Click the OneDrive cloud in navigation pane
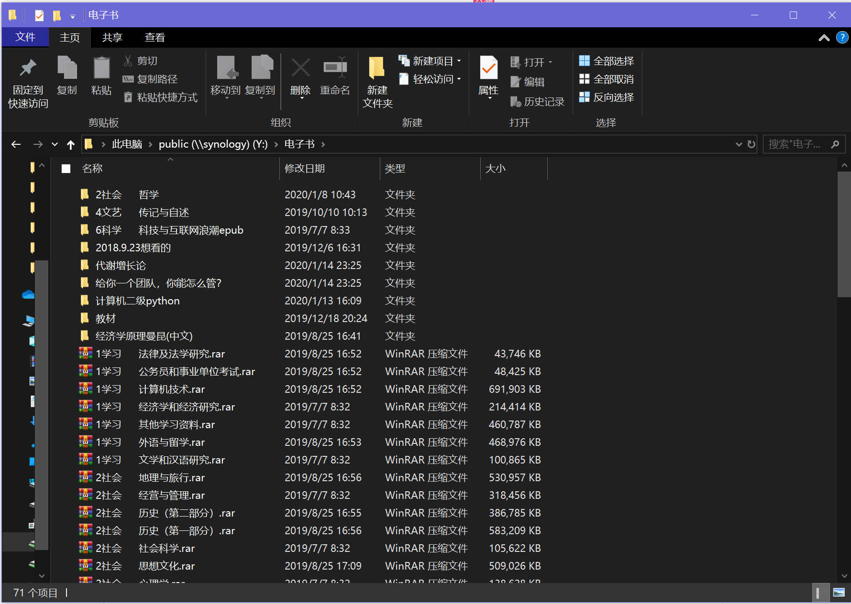Image resolution: width=851 pixels, height=604 pixels. (28, 294)
